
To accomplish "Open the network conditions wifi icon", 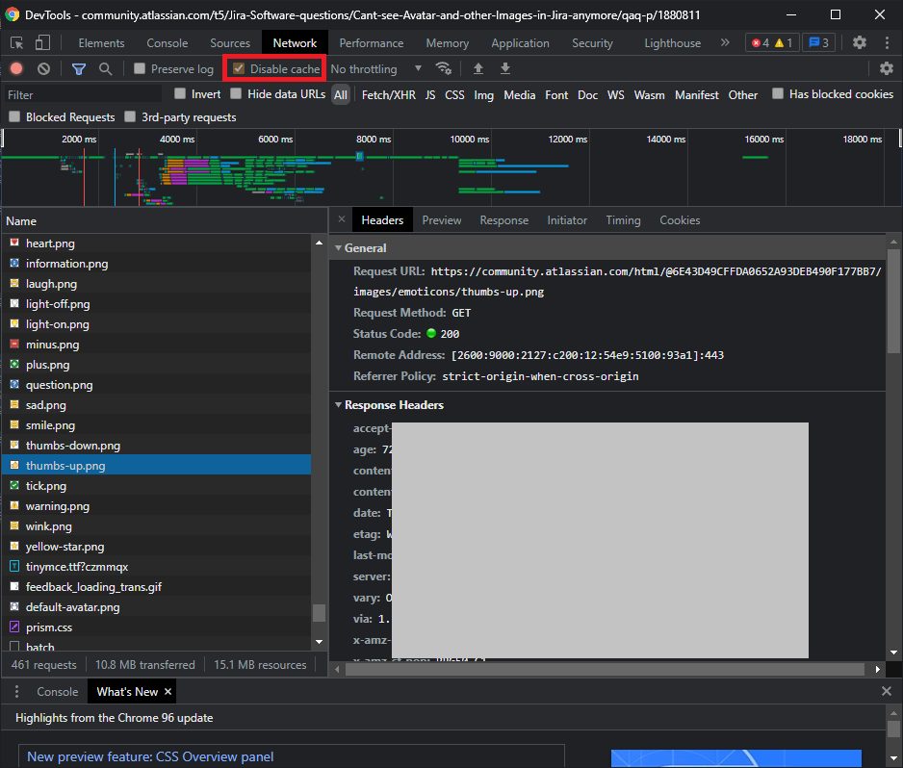I will point(444,69).
